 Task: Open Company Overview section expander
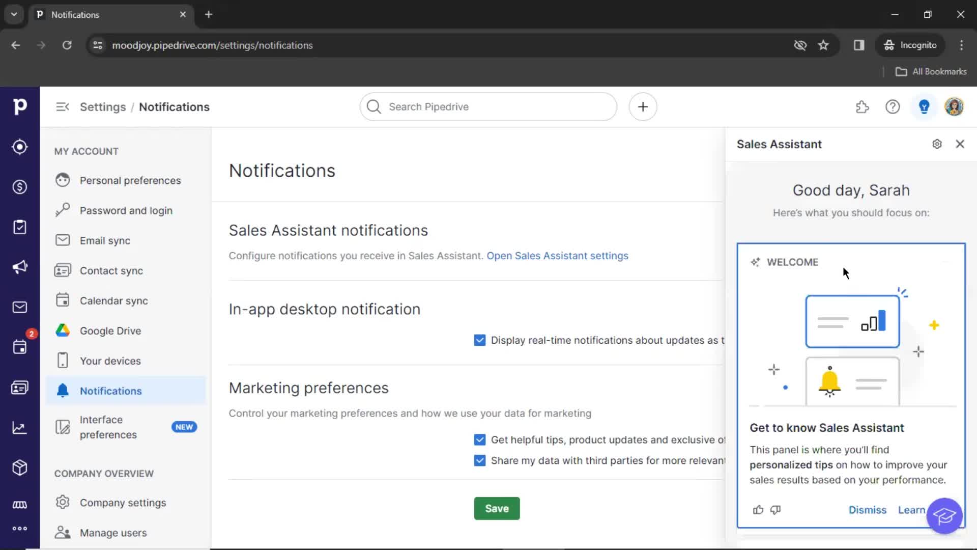coord(104,474)
